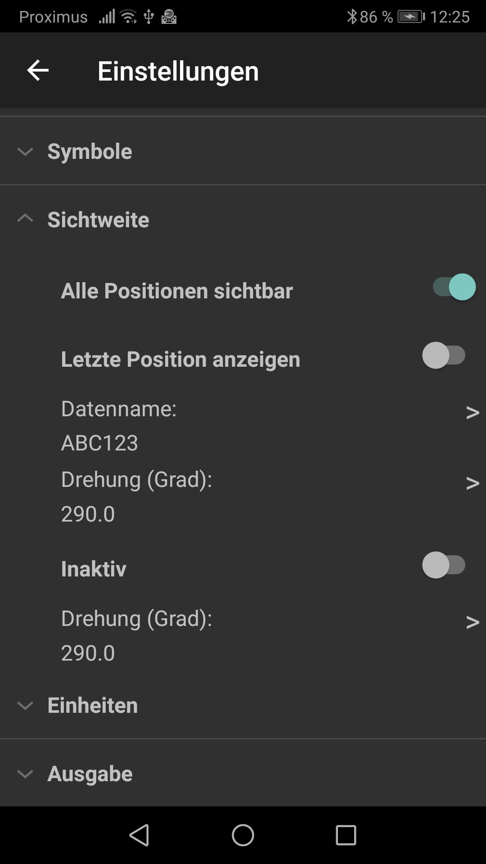Enable Letzte Position anzeigen switch

444,355
